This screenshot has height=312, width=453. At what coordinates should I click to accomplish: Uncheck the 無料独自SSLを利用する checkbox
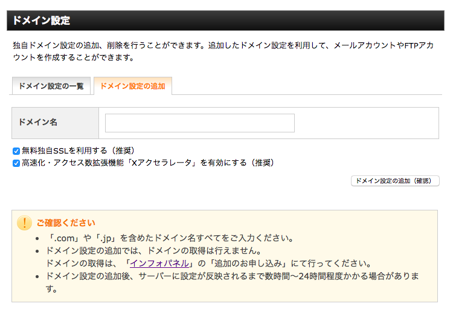point(16,151)
